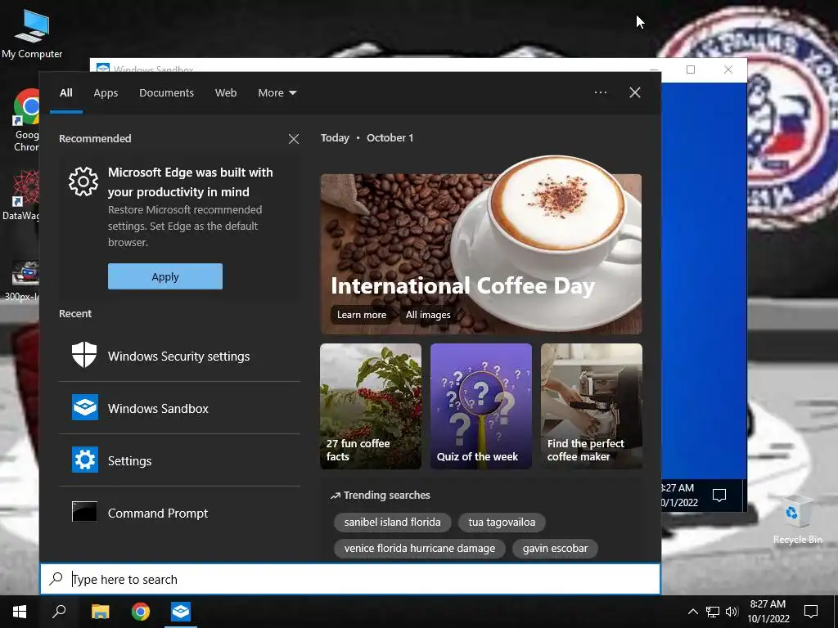Open Command Prompt from Recent list

(179, 513)
